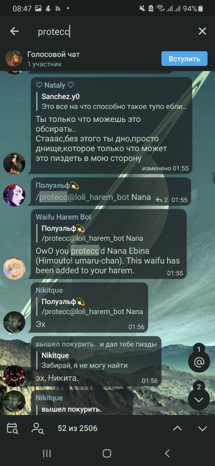
Task: Open the reply count icon on Полуэльф's message
Action: [162, 200]
